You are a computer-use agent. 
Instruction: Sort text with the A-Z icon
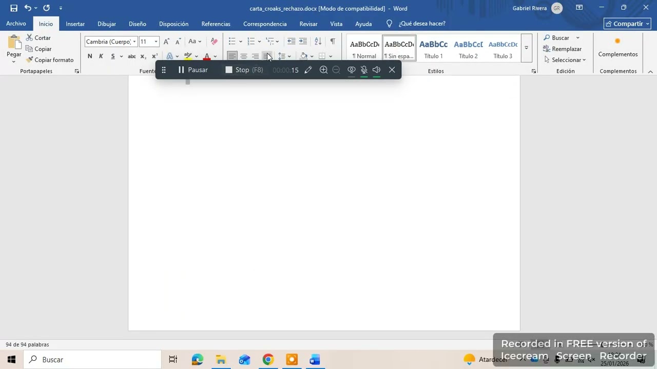pyautogui.click(x=318, y=42)
